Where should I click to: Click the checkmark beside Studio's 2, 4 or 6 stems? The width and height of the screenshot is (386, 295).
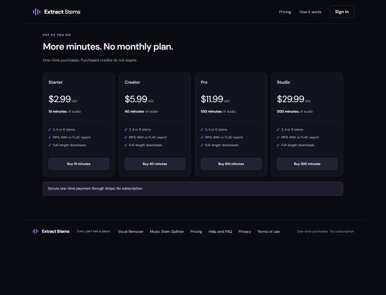point(278,130)
